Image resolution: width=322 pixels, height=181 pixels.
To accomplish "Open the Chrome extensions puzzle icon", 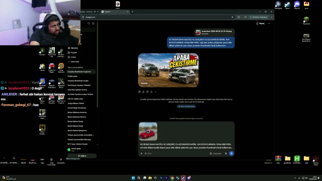I will (x=239, y=17).
